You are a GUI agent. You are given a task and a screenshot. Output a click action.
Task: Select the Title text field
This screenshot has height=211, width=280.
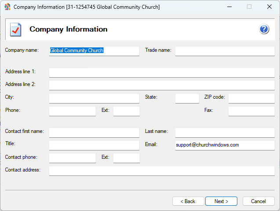(94, 145)
